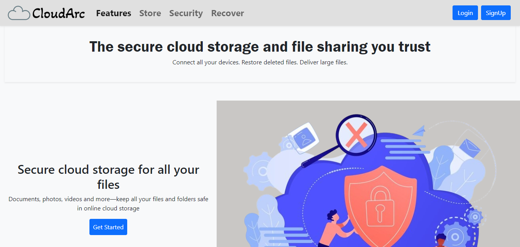The image size is (520, 247).
Task: Click the 'Secure cloud storage for all your files' heading
Action: click(108, 177)
